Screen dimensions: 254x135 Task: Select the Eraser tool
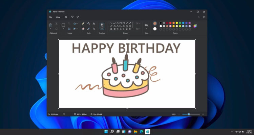click(83, 29)
